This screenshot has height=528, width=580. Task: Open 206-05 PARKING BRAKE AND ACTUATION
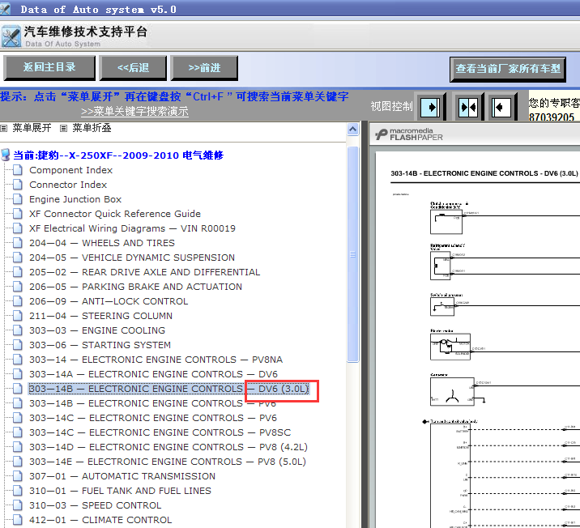(x=136, y=287)
